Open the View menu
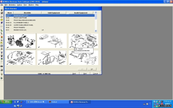The width and height of the screenshot is (173, 108). pyautogui.click(x=25, y=5)
